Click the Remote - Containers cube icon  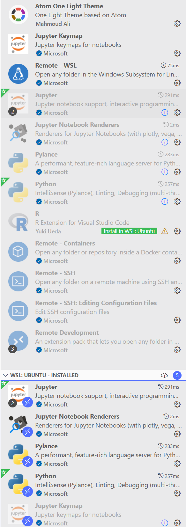pos(18,252)
